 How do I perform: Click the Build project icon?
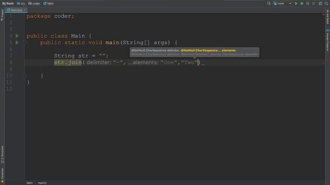269,4
